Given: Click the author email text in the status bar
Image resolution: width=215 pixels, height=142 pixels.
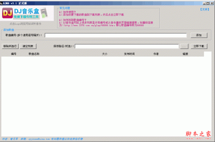Looking at the screenshot, I should tap(39, 139).
